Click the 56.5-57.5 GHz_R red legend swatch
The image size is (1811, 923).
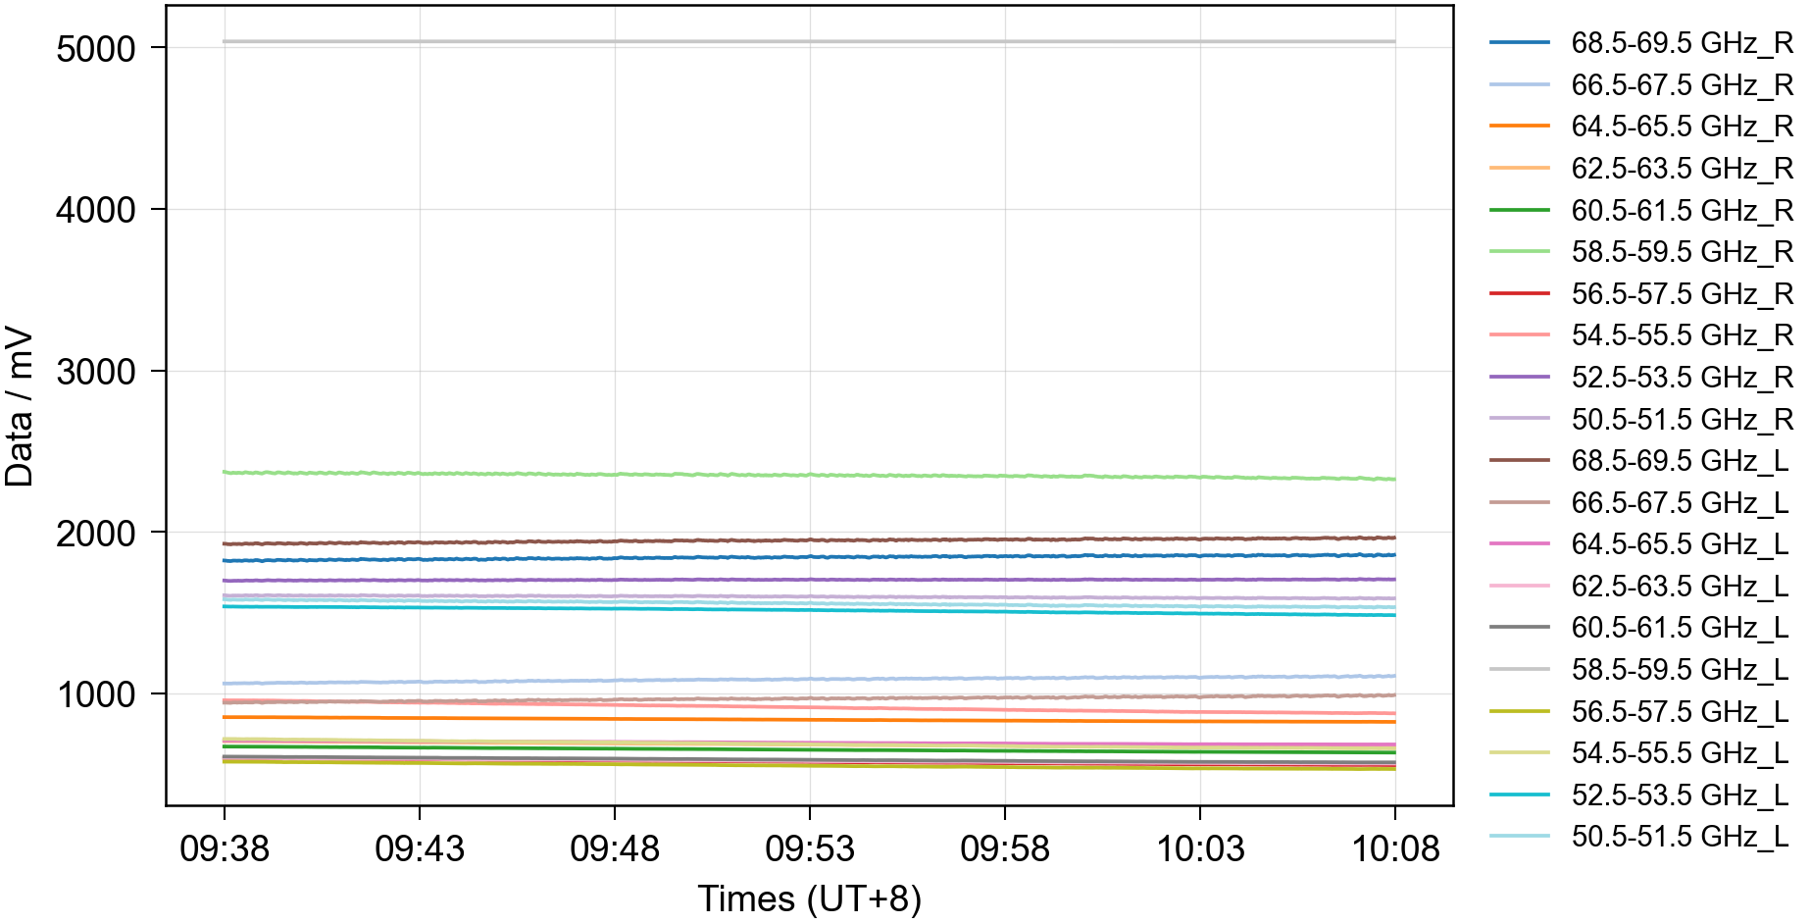pyautogui.click(x=1519, y=293)
